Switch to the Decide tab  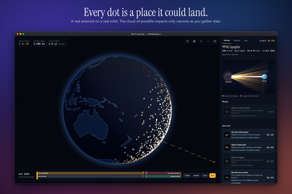tap(227, 40)
